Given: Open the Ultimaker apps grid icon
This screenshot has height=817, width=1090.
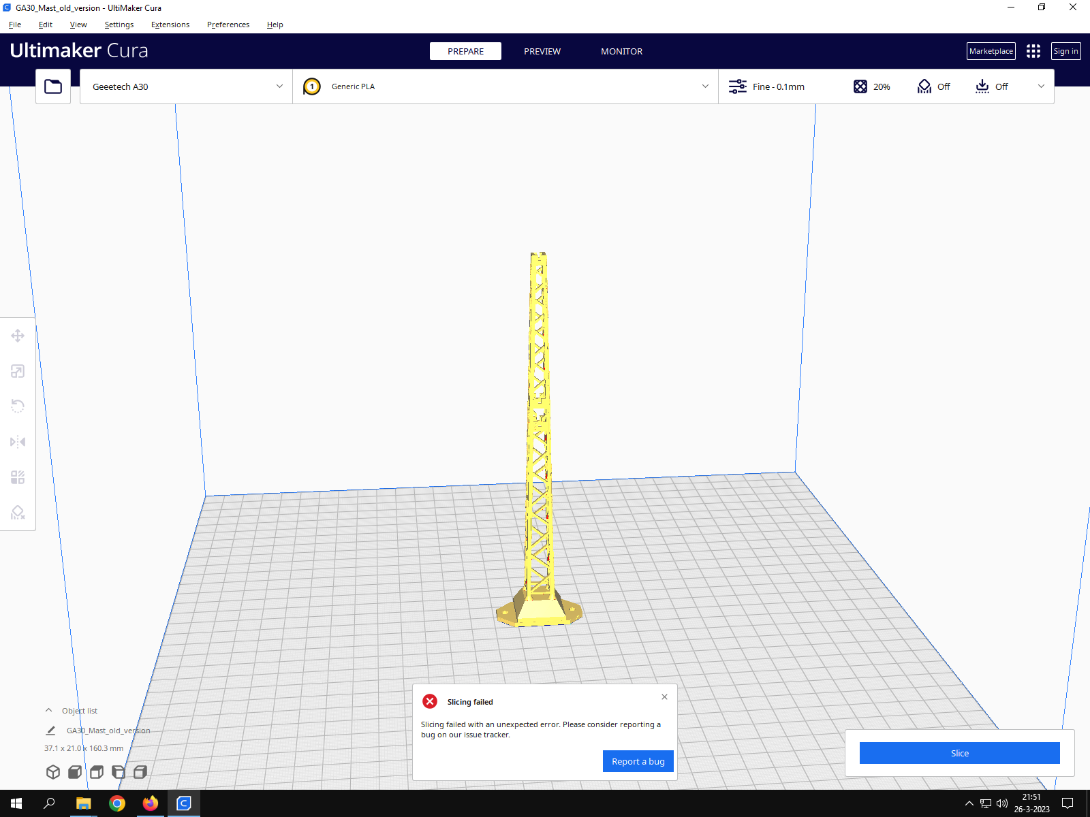Looking at the screenshot, I should [x=1033, y=51].
